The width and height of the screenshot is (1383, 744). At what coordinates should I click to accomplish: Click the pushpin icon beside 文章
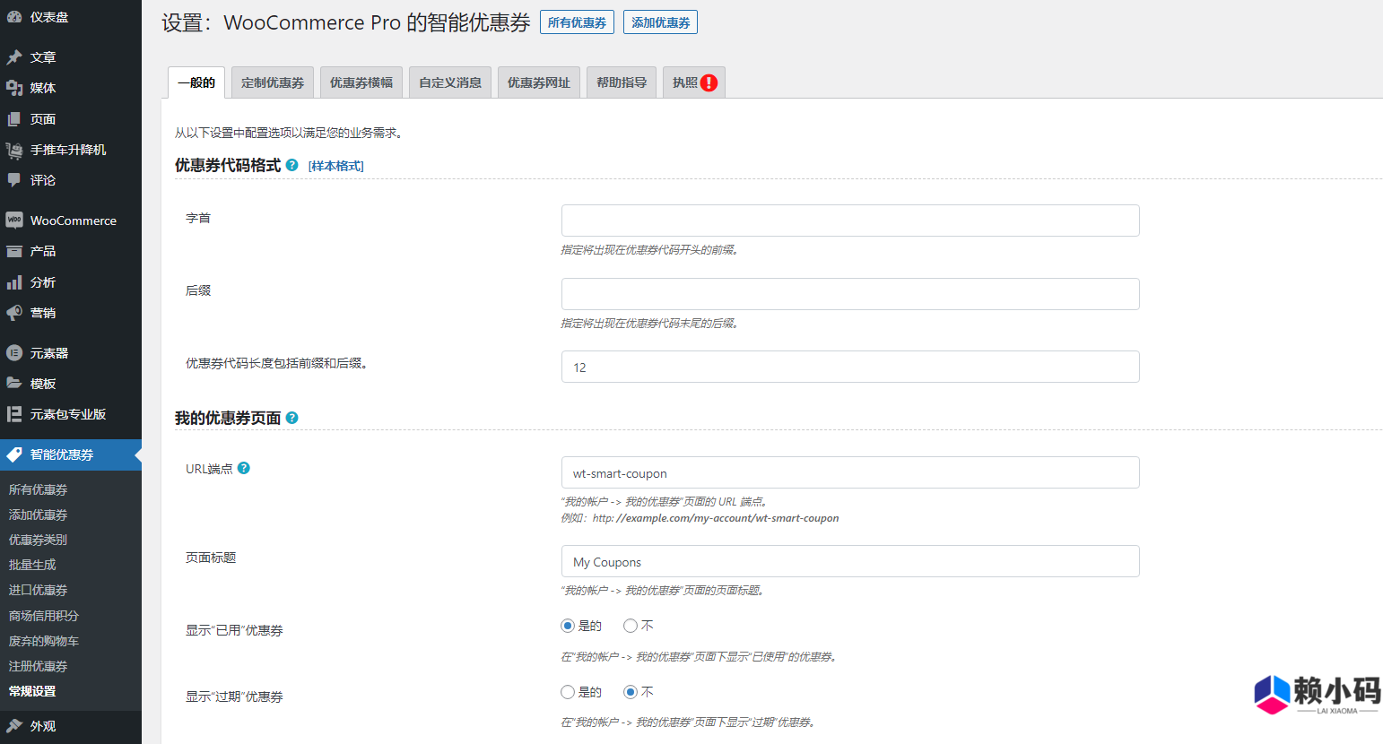tap(14, 57)
